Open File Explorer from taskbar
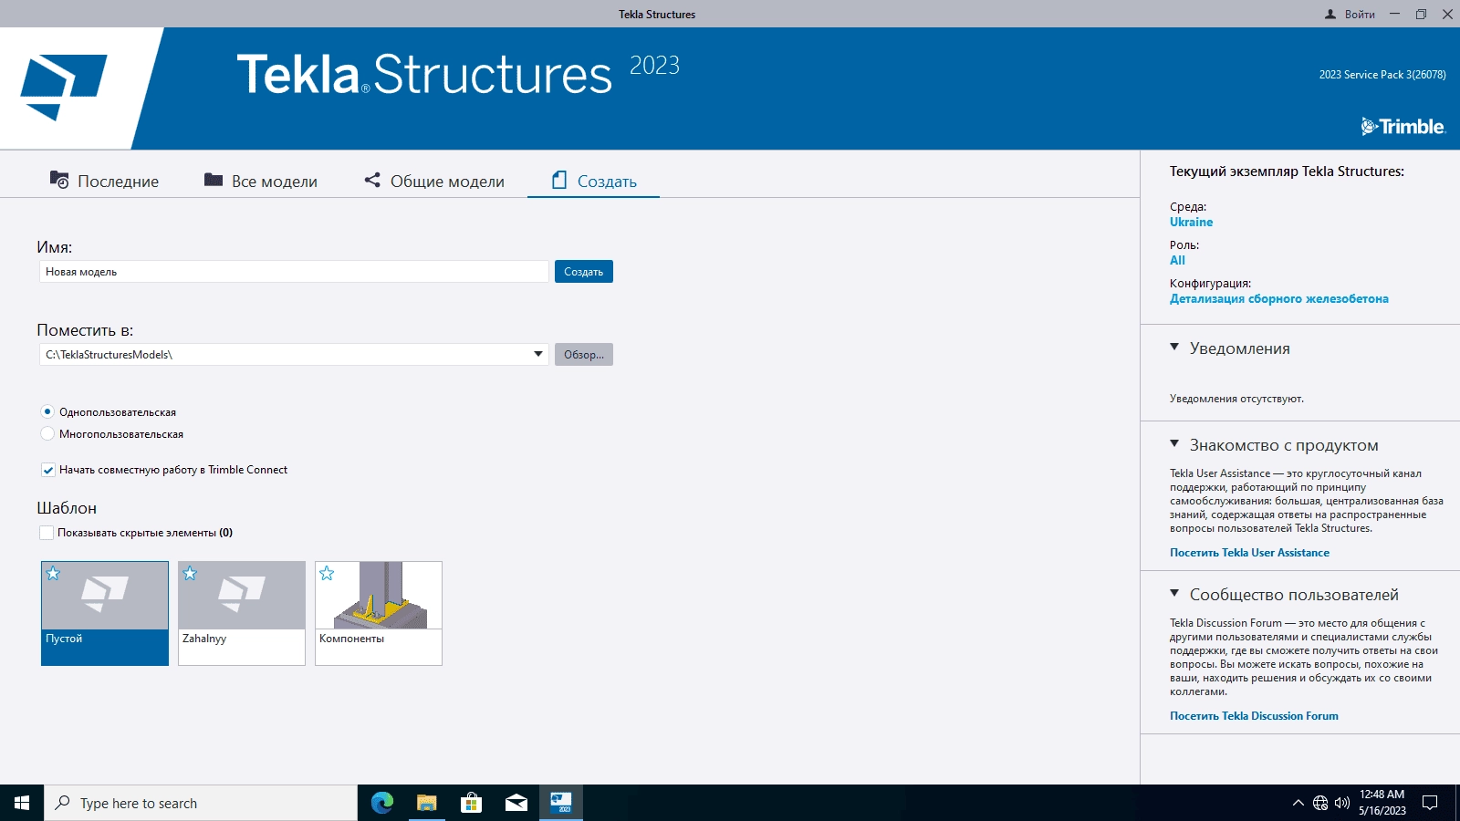 click(426, 803)
